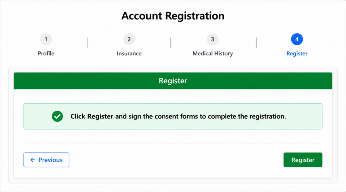Switch to the Insurance step
Viewport: 346px width, 192px height.
pos(129,53)
